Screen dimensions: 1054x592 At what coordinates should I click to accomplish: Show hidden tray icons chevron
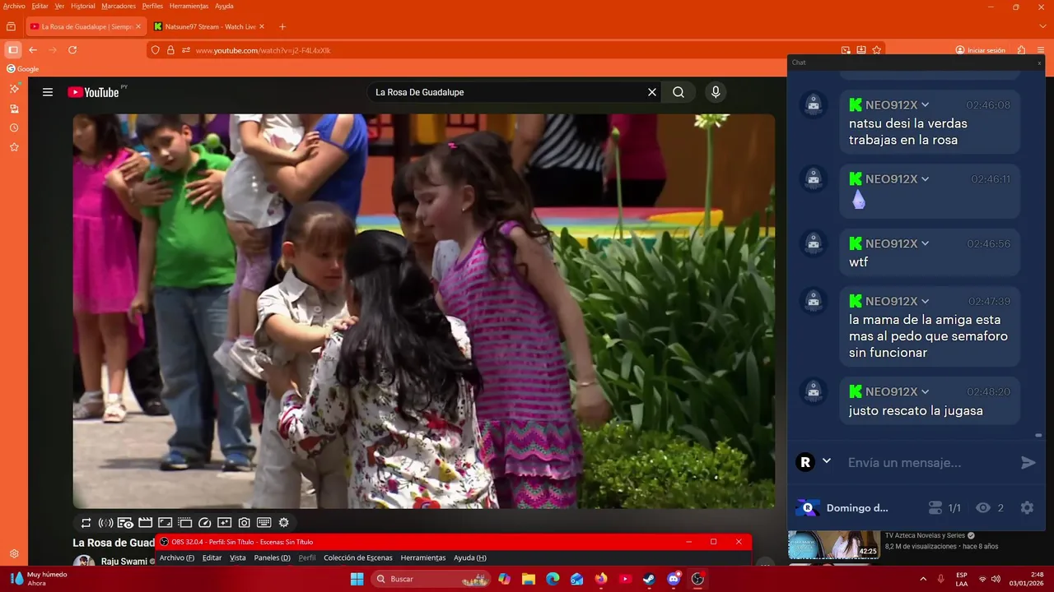(x=922, y=579)
